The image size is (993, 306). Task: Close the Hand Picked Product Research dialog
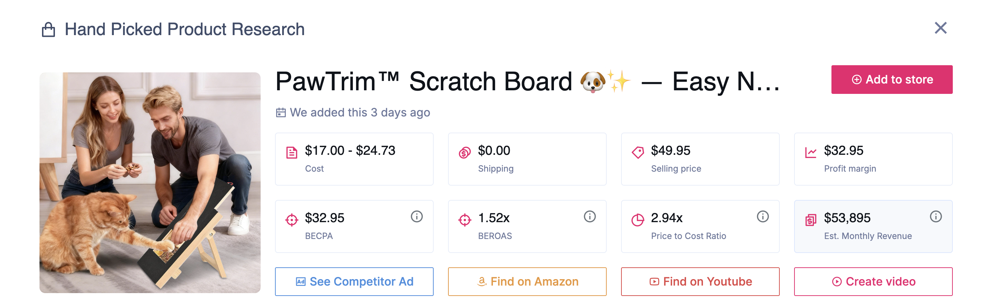point(941,28)
